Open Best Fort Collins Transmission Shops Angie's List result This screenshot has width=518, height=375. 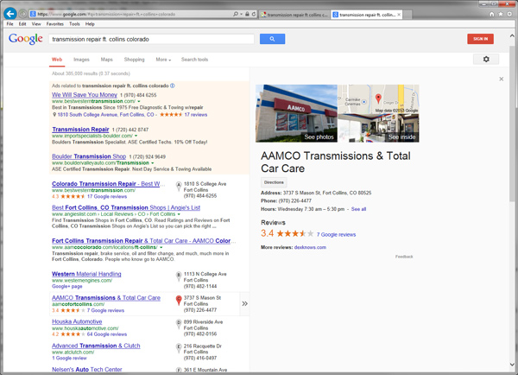tap(126, 207)
